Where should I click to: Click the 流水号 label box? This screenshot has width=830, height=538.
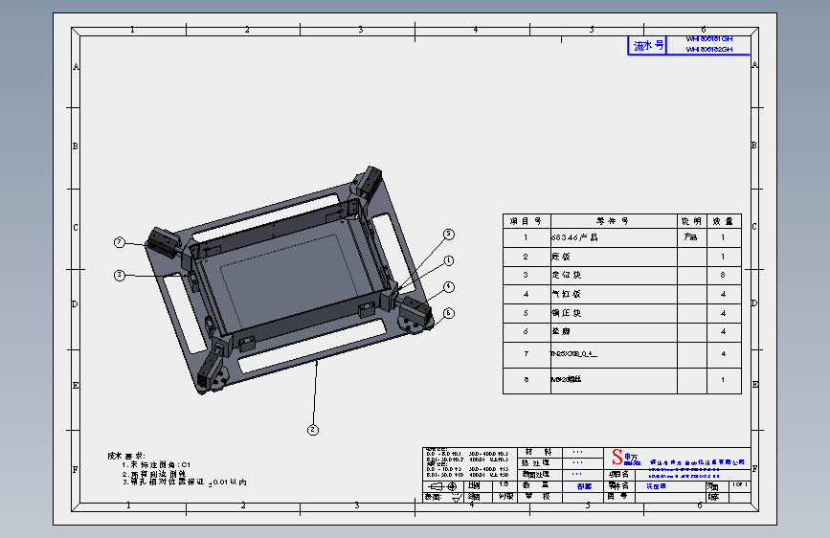point(647,45)
